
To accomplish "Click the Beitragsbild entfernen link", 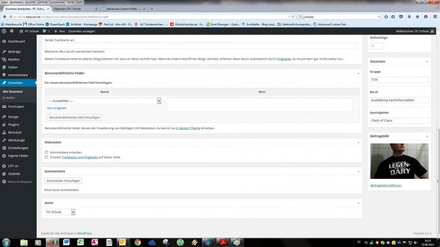I will click(386, 185).
